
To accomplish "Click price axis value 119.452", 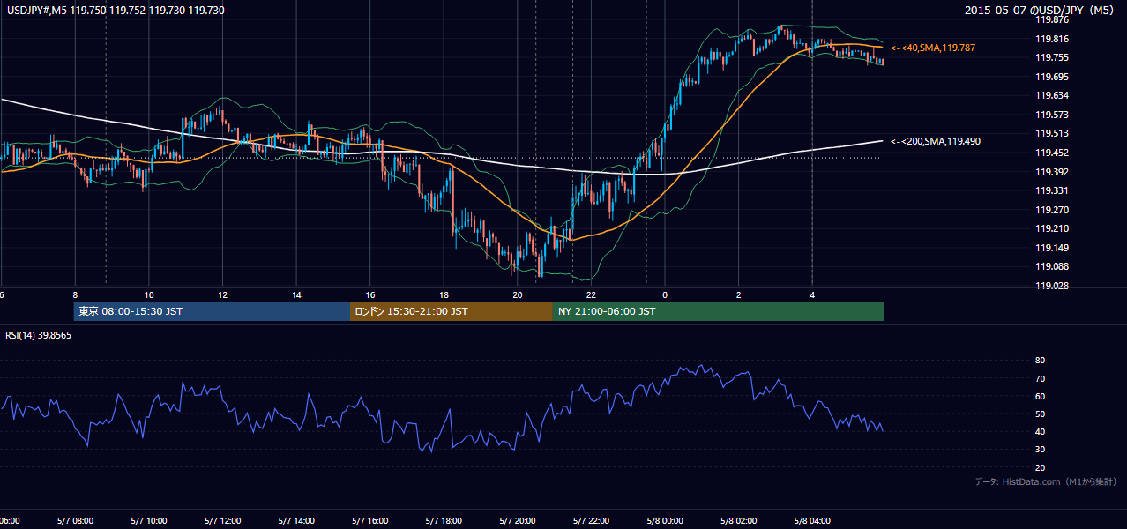I will (x=1052, y=153).
